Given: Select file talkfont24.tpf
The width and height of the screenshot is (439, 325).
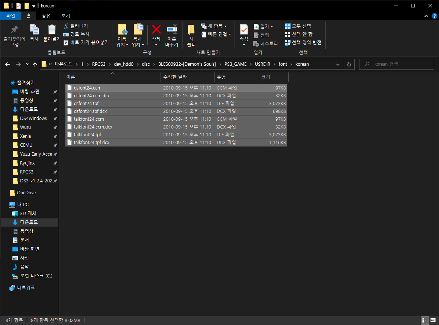Looking at the screenshot, I should (x=176, y=135).
